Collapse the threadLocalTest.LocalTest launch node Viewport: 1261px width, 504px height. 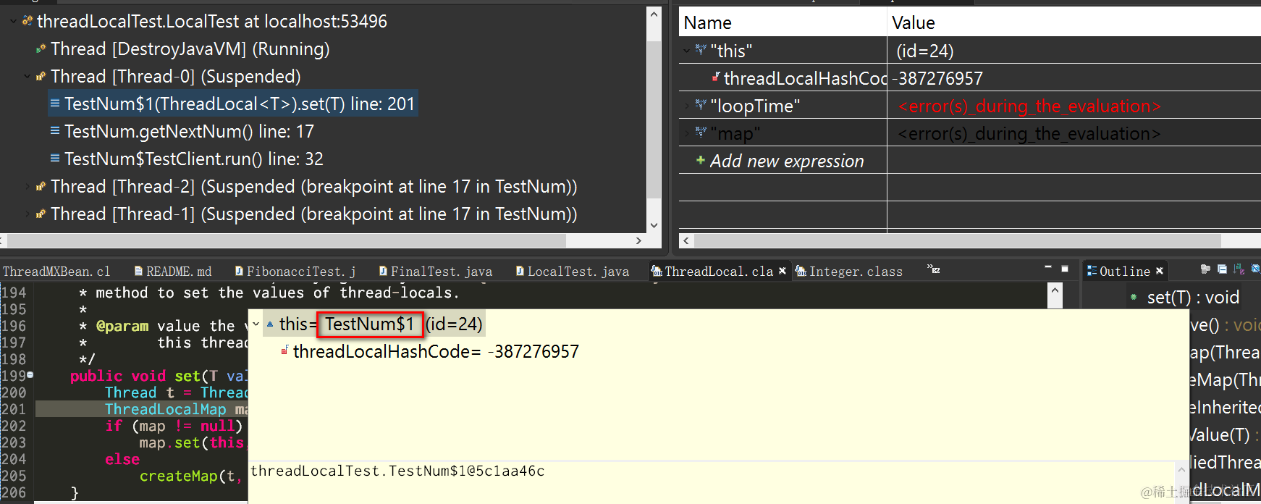pos(13,21)
